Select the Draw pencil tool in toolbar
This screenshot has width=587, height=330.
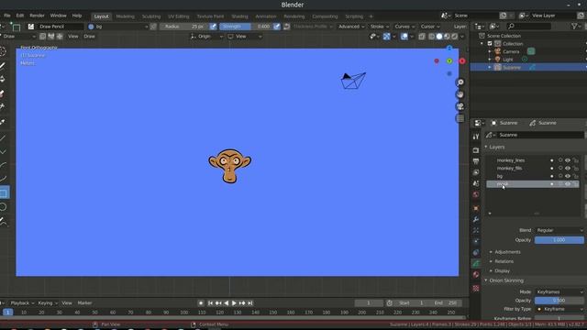pos(3,66)
